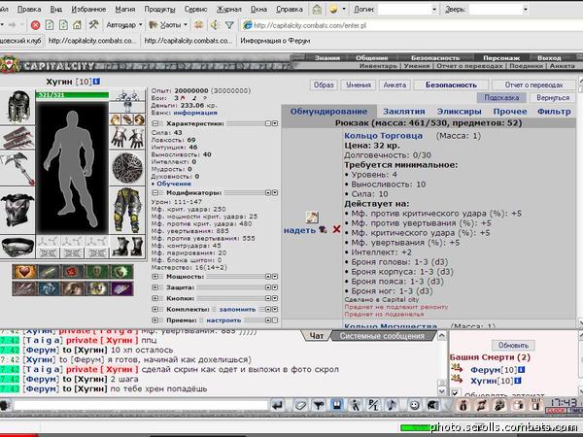This screenshot has height=437, width=583.
Task: Click the настроить link
Action: tap(223, 319)
